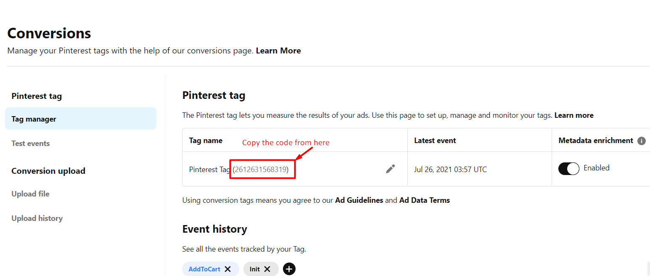Image resolution: width=650 pixels, height=276 pixels.
Task: Click the Jul 26, 2021 latest event cell
Action: 450,170
